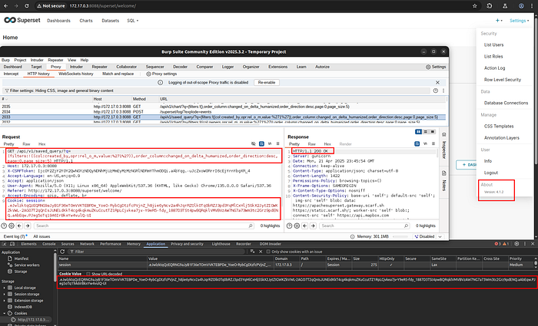The height and width of the screenshot is (326, 538).
Task: Click the Superset logo in the header
Action: pyautogui.click(x=22, y=20)
